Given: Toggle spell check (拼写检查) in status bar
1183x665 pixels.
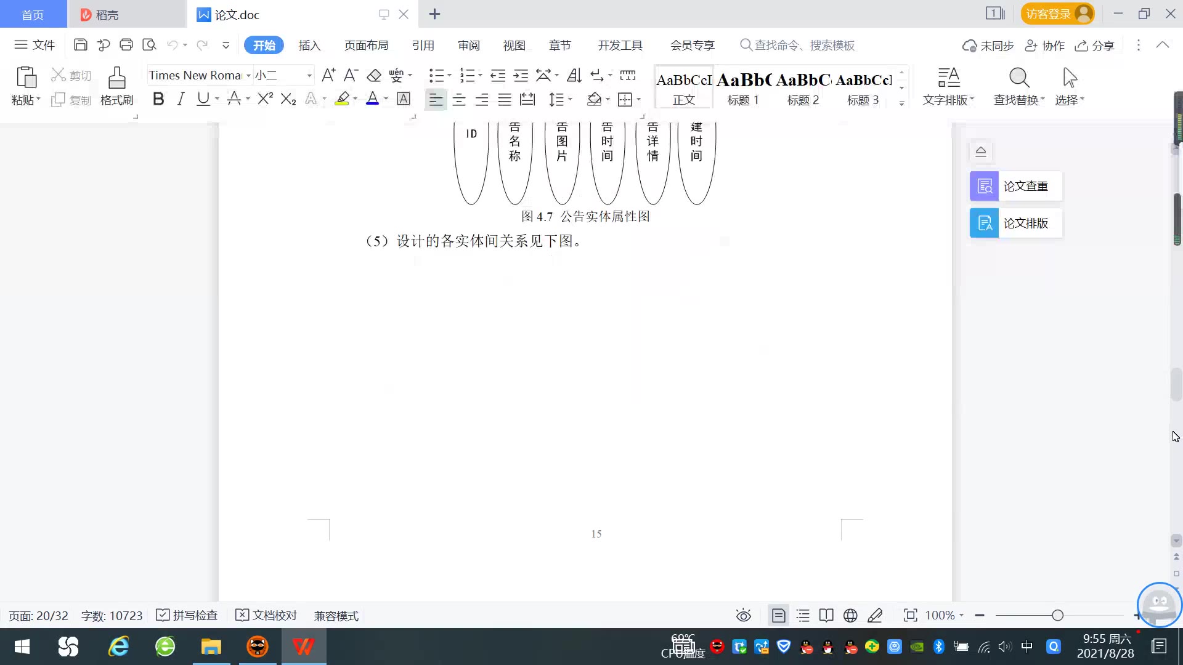Looking at the screenshot, I should [187, 615].
